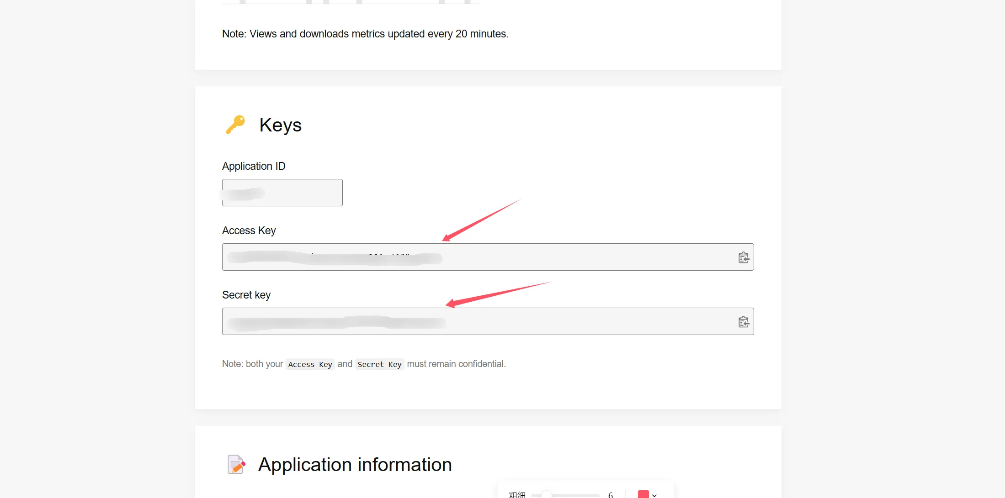Image resolution: width=1005 pixels, height=498 pixels.
Task: Expand the color dropdown chevron
Action: click(654, 495)
